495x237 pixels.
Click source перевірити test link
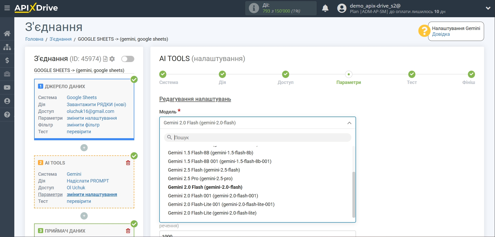[79, 132]
